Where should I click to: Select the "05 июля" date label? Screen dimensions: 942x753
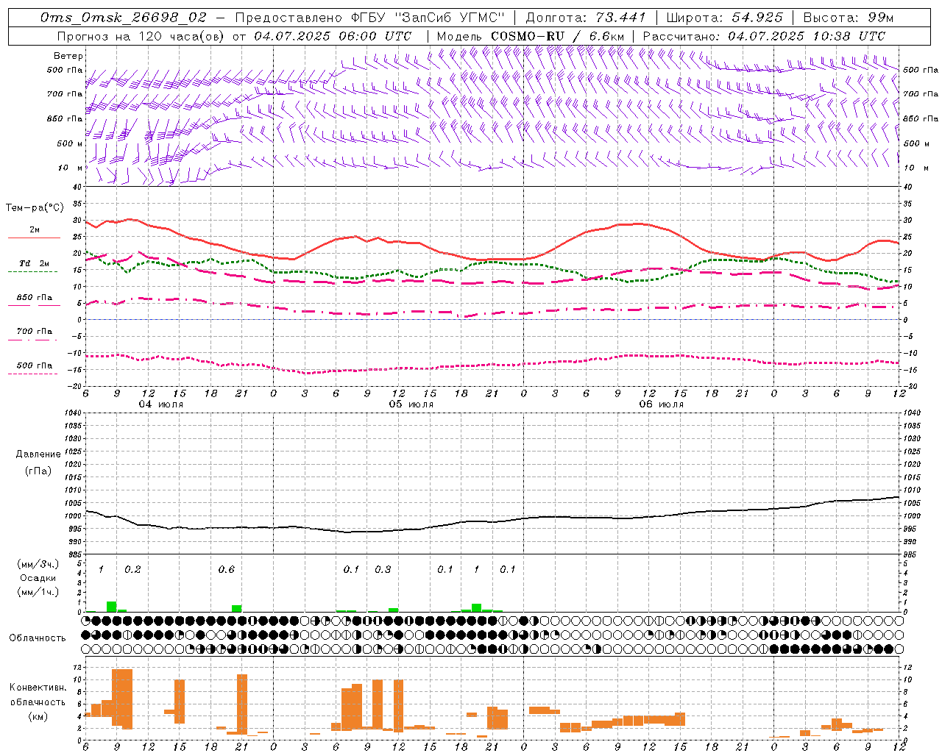point(411,404)
